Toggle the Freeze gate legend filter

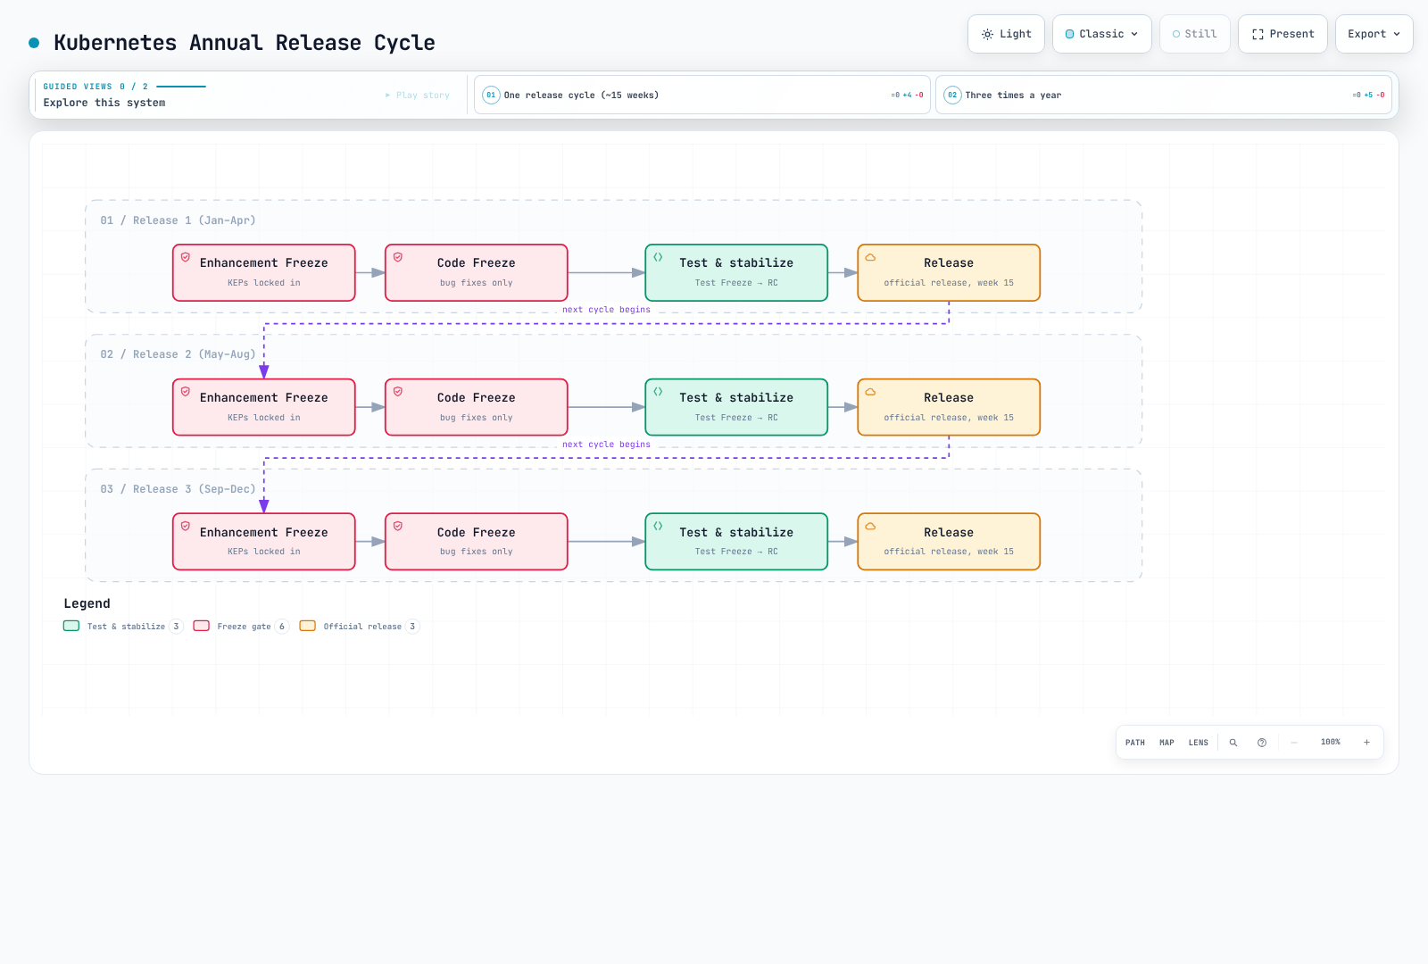tap(241, 627)
